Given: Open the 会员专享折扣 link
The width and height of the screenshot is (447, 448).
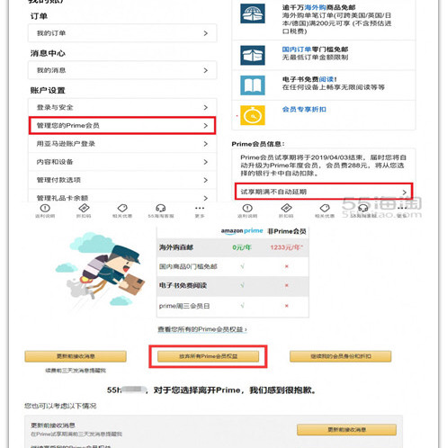Looking at the screenshot, I should 304,109.
